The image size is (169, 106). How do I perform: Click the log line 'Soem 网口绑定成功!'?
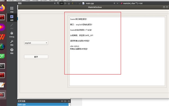pyautogui.click(x=79, y=19)
